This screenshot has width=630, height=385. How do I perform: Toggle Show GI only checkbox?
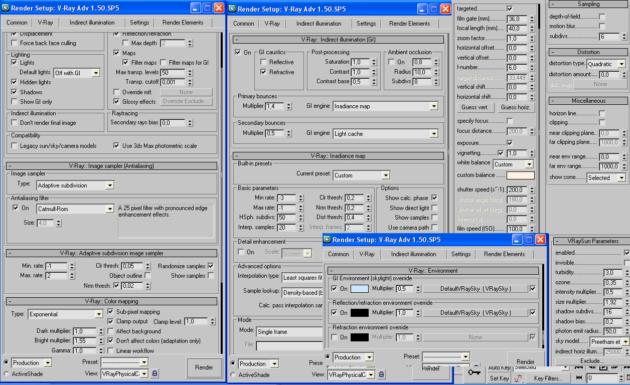coord(15,102)
